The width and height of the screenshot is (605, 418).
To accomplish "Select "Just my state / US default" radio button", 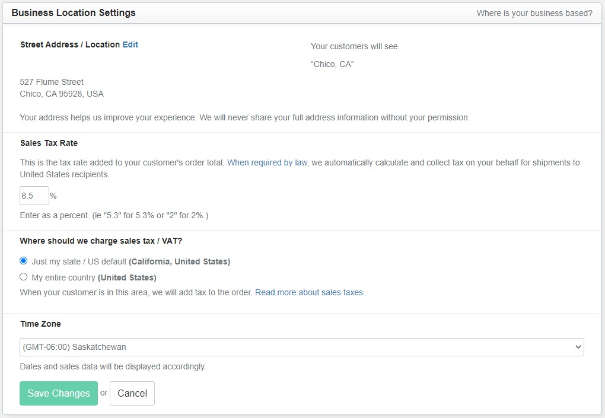I will click(24, 261).
